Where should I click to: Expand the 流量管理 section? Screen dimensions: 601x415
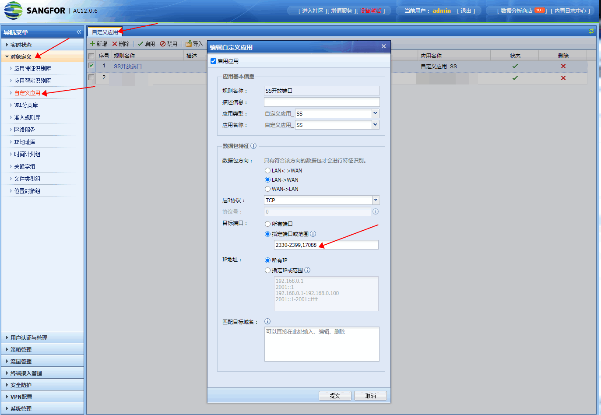(42, 361)
